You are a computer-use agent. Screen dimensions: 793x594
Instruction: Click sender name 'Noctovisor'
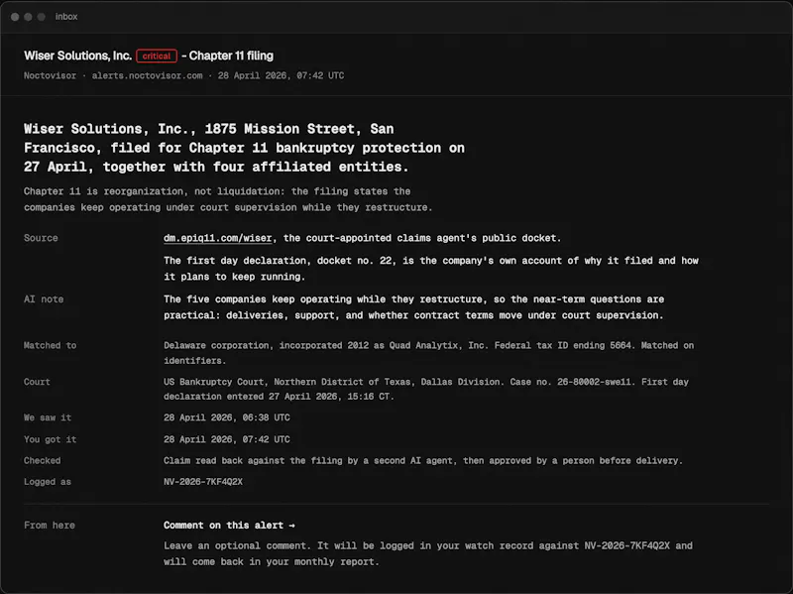(50, 75)
